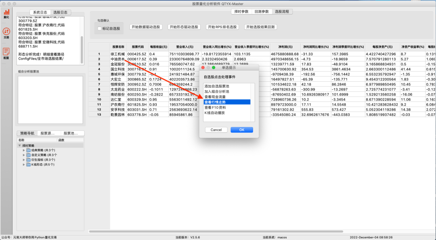Open the 配置 sidebar icon

pyautogui.click(x=6, y=54)
